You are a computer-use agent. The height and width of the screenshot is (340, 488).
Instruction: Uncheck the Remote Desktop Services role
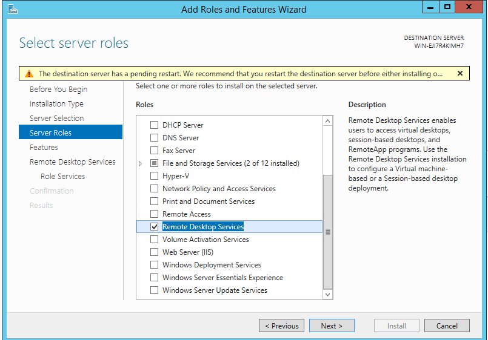(154, 227)
